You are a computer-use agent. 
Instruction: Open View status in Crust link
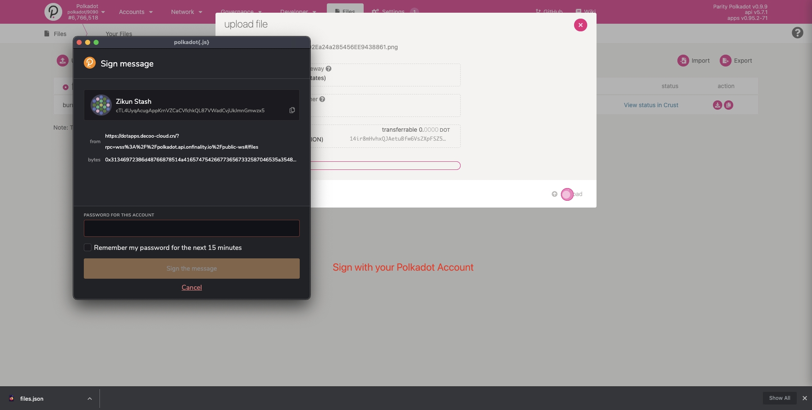[651, 105]
